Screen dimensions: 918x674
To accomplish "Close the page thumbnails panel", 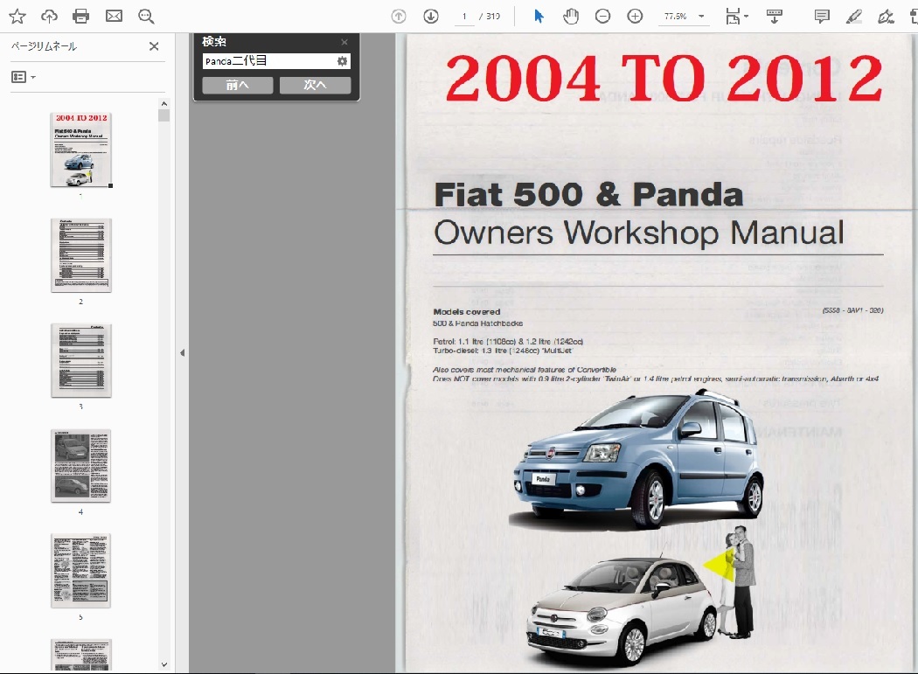I will click(x=154, y=46).
